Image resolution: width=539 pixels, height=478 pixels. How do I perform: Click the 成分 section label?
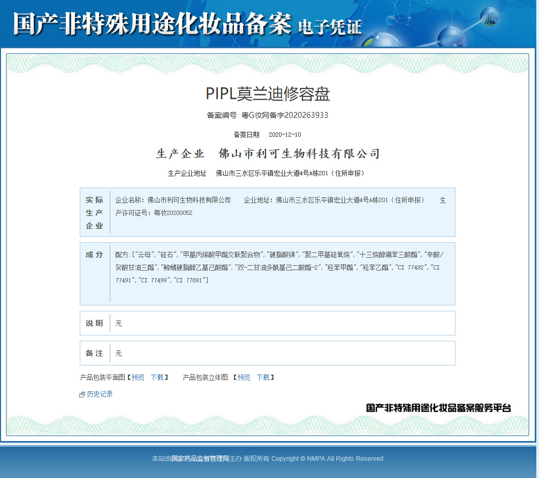coord(95,255)
